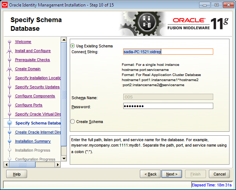Click the Connect String input field
236x190 pixels.
[168, 52]
